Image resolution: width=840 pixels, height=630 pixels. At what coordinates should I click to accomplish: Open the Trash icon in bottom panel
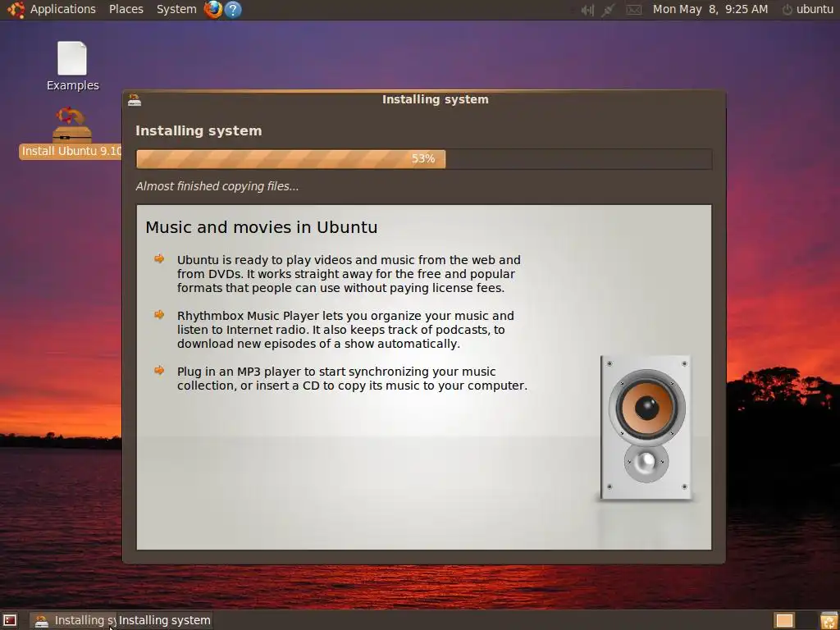[829, 620]
